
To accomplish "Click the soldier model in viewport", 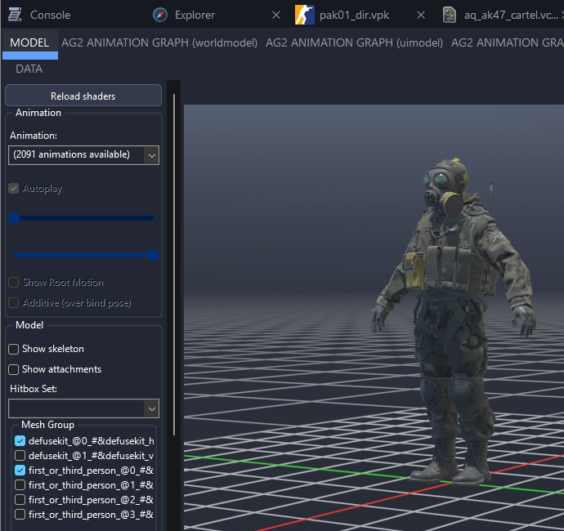I will [454, 322].
